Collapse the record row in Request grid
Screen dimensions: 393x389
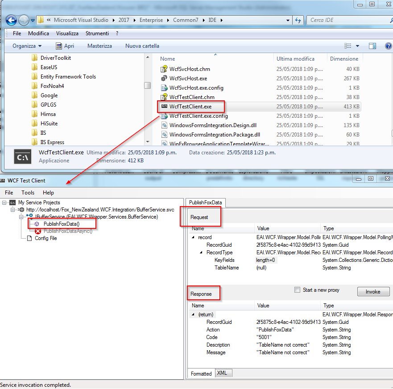[x=194, y=238]
